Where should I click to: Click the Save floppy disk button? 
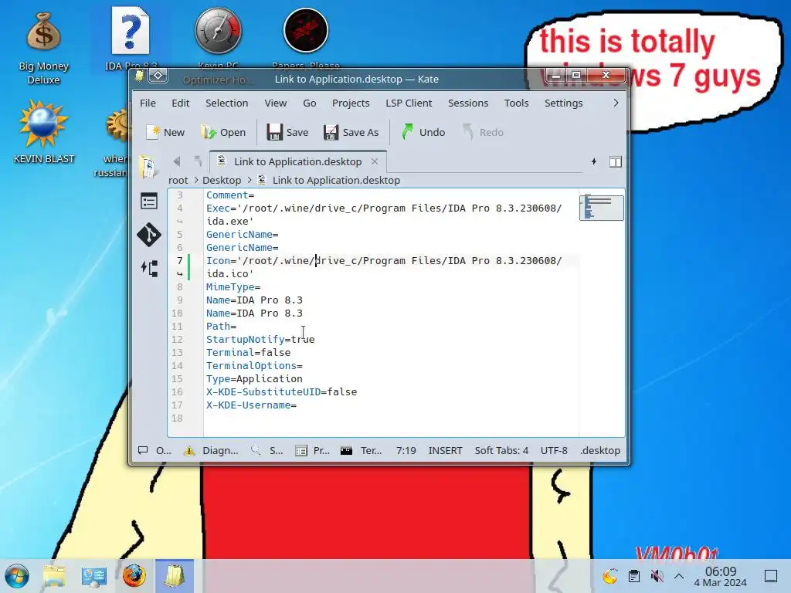(287, 132)
